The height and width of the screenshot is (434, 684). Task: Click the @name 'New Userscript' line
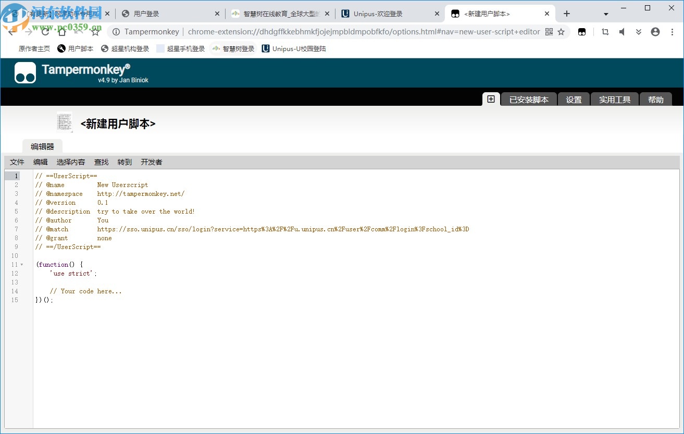(x=92, y=185)
